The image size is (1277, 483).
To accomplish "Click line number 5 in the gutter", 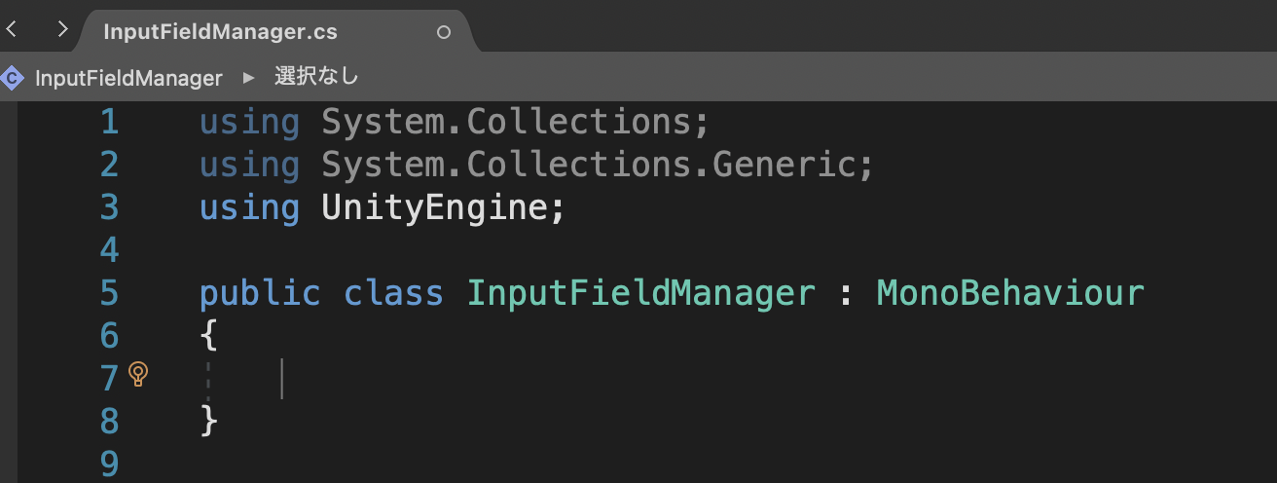I will coord(108,293).
